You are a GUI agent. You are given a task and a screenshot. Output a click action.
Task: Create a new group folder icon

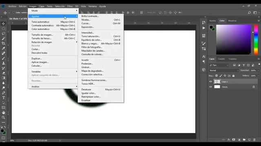pos(244,140)
